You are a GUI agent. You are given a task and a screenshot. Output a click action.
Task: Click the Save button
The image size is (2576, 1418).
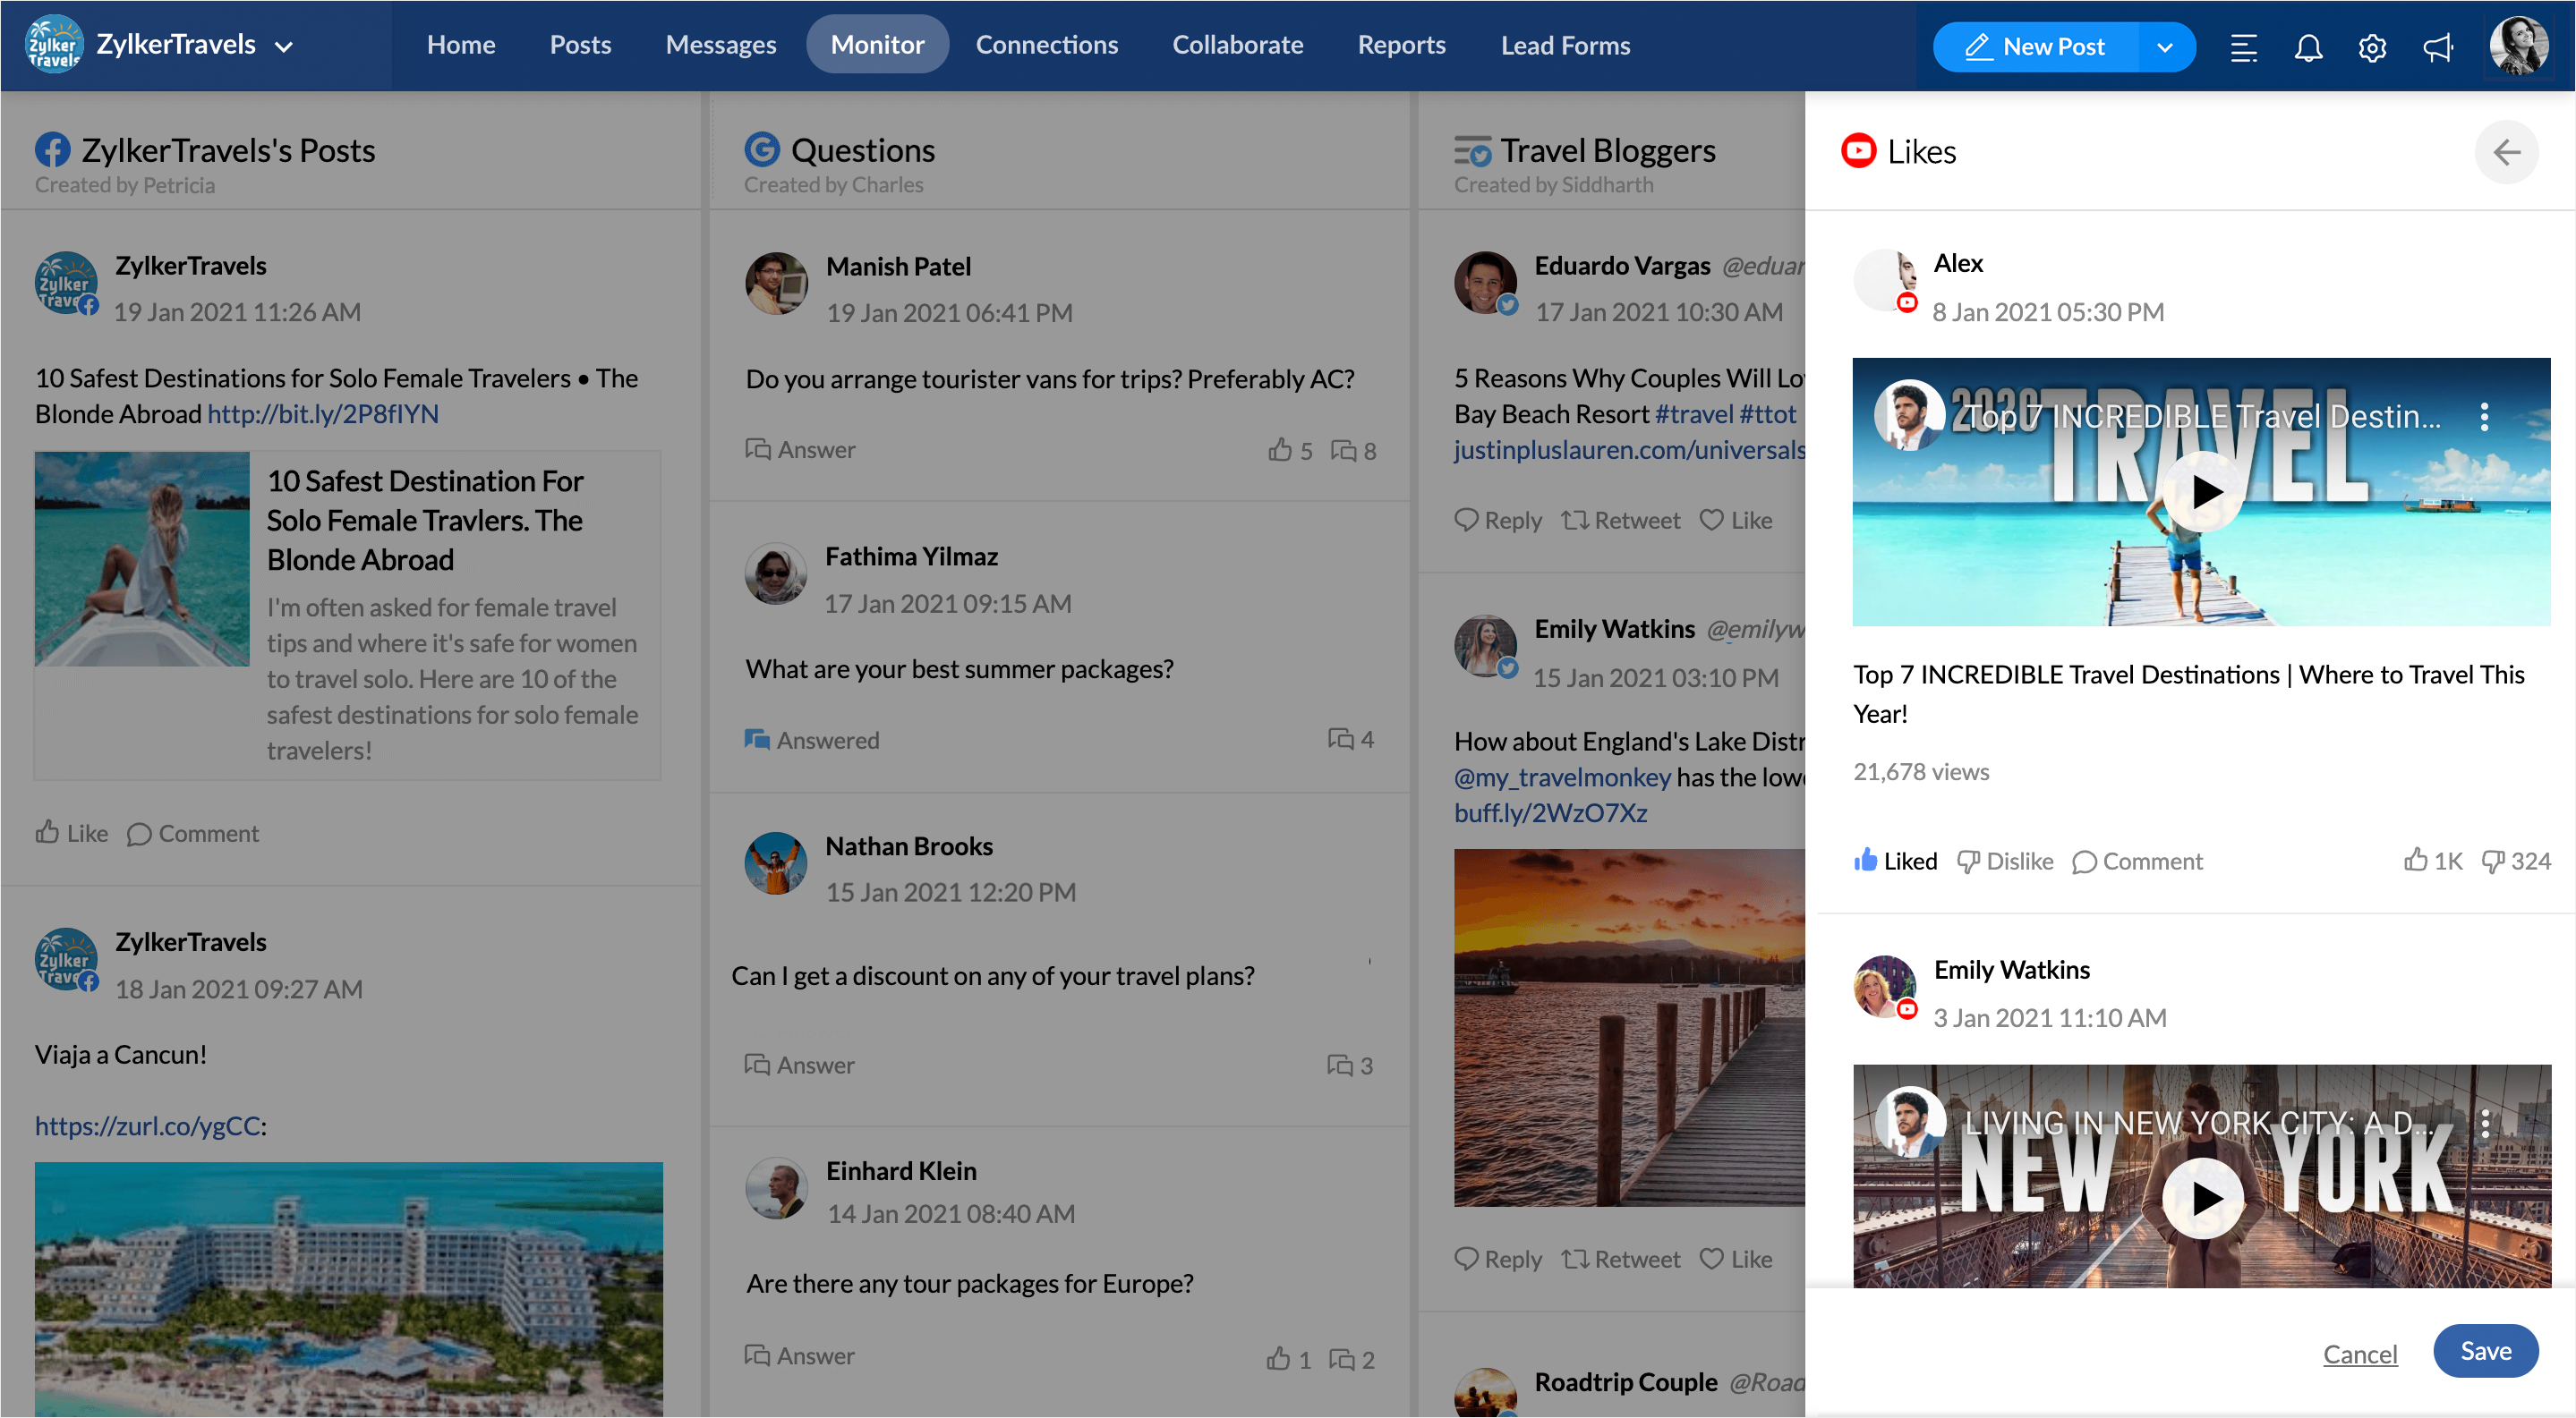[2485, 1351]
